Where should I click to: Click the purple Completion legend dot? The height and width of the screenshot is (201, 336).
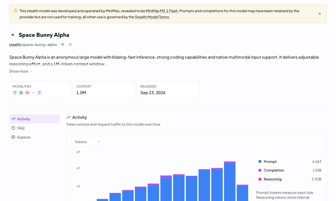point(260,170)
